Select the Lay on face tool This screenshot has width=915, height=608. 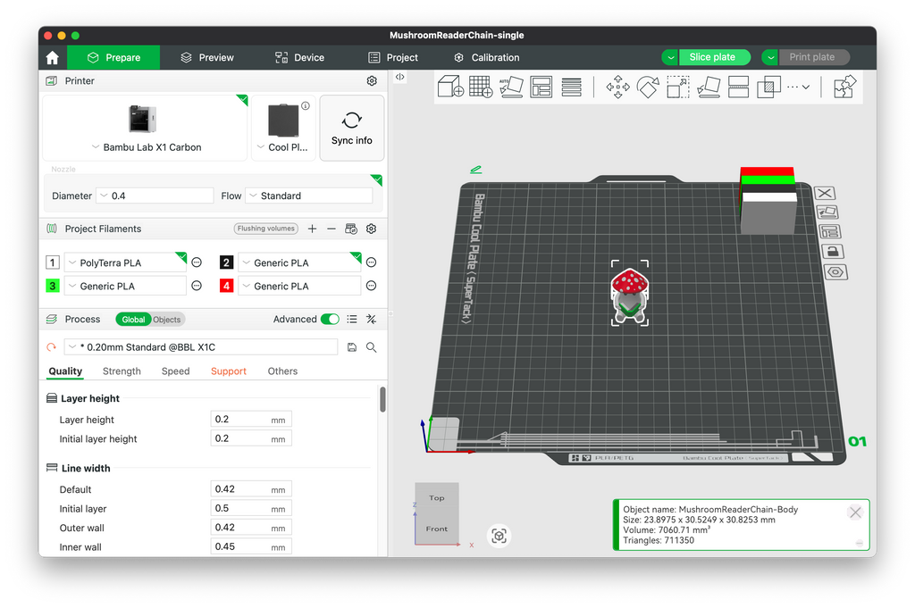coord(709,87)
